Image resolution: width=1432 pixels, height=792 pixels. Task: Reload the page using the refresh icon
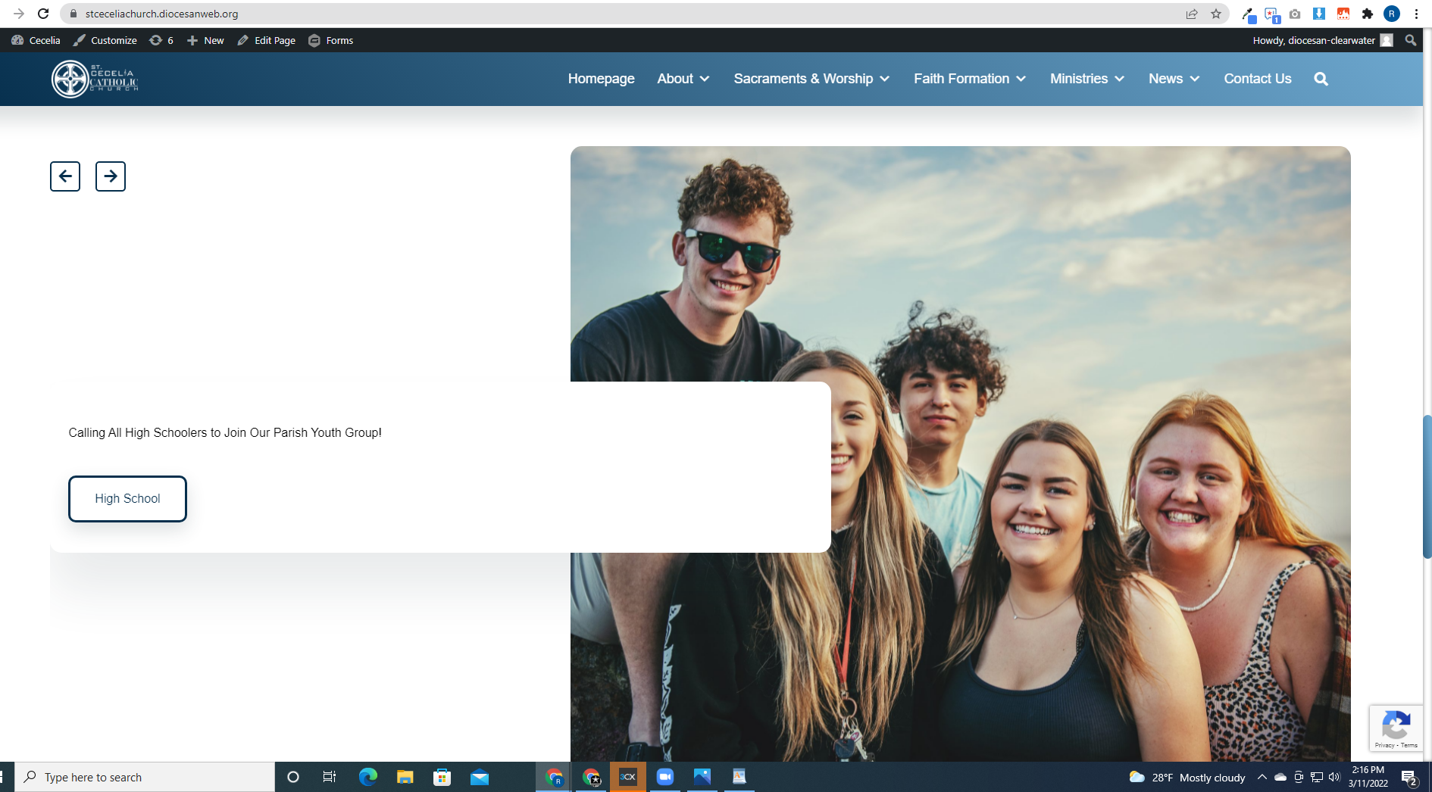pos(43,14)
